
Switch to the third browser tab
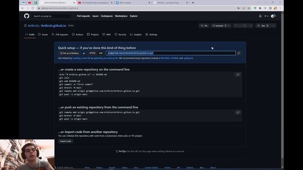coord(133,3)
